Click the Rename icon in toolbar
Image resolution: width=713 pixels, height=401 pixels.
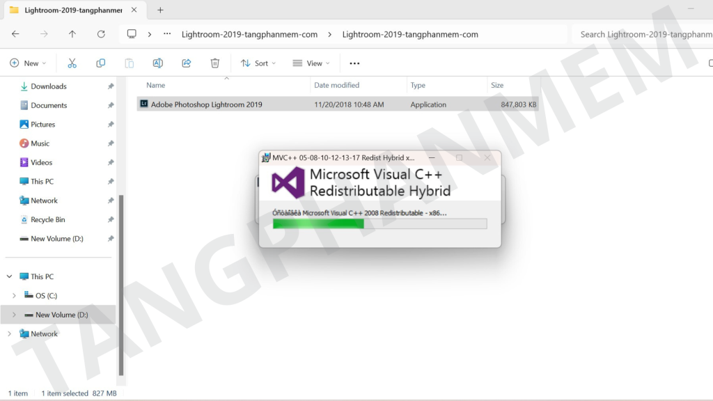coord(158,63)
